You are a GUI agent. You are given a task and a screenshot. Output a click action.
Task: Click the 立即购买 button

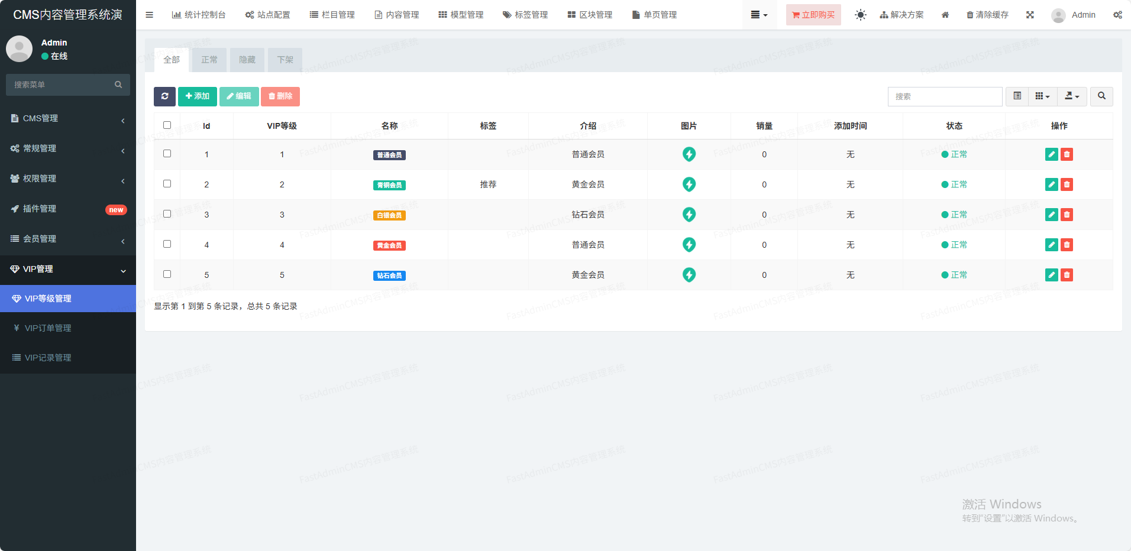point(813,15)
